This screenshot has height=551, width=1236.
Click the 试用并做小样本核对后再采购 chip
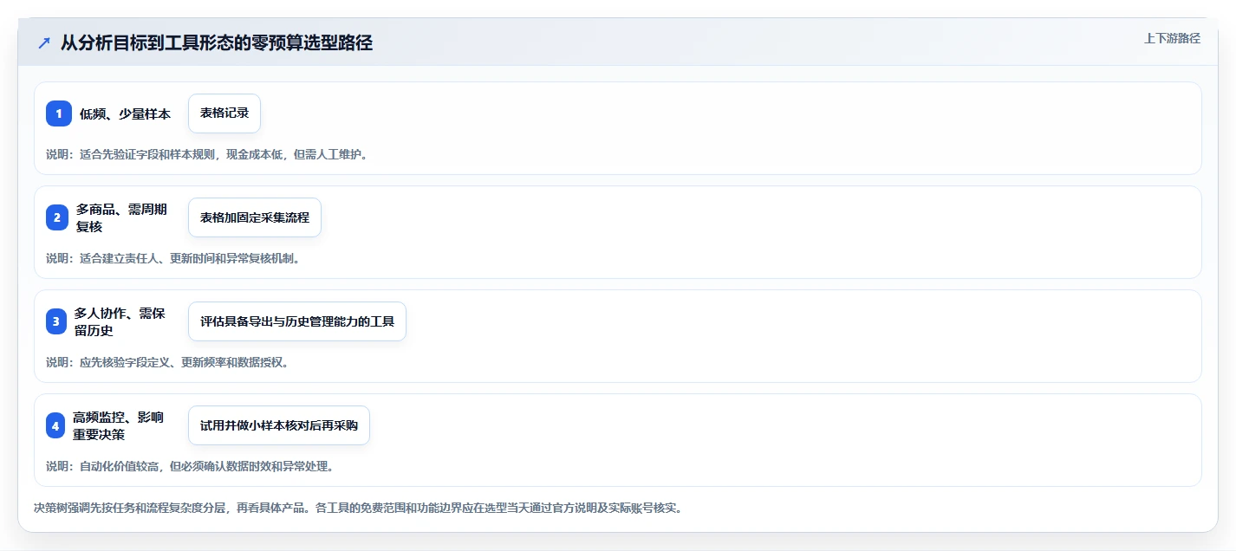click(279, 425)
